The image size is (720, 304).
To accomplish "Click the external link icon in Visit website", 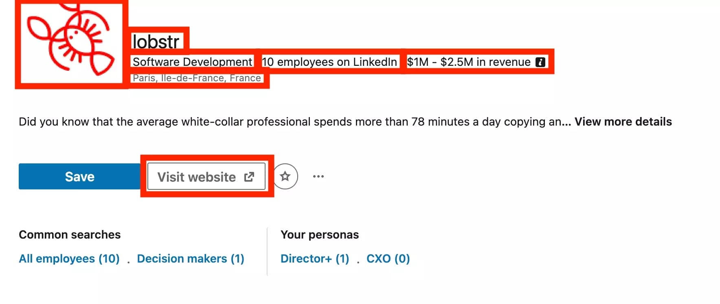I will click(249, 176).
